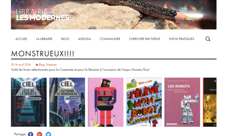Viewport: 229px width, 136px height.
Task: Open the Ciel L'automne du renouveau cover
Action: pos(67,102)
